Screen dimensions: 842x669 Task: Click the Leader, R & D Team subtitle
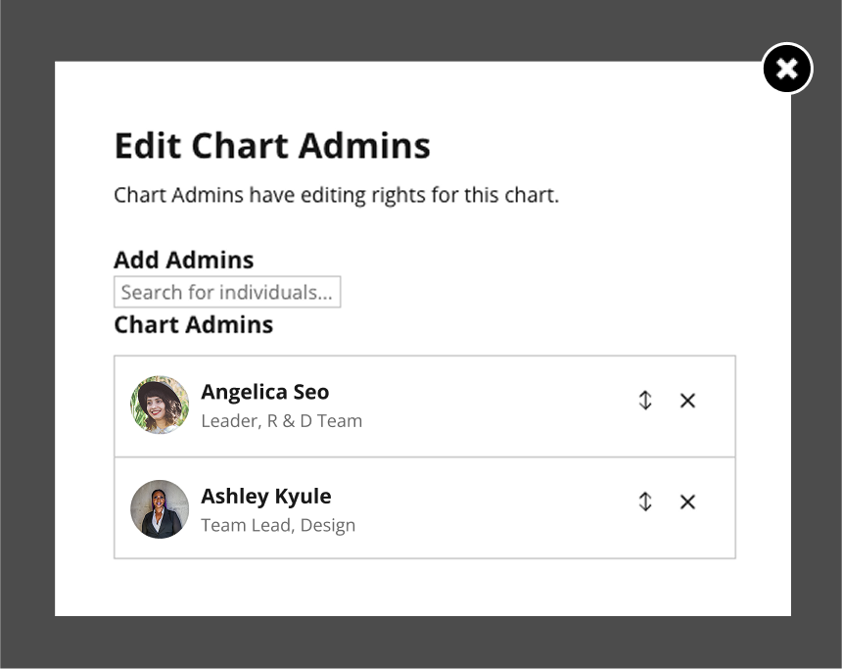point(281,421)
